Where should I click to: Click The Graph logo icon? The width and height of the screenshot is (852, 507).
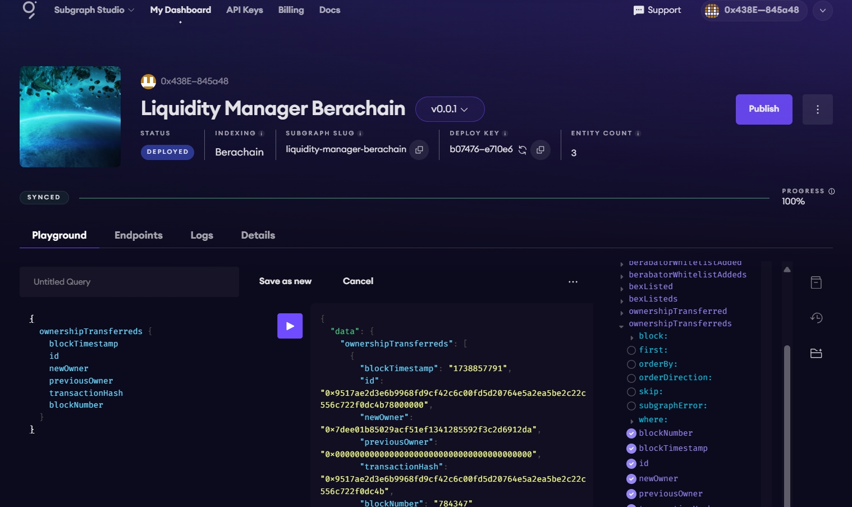[x=29, y=10]
